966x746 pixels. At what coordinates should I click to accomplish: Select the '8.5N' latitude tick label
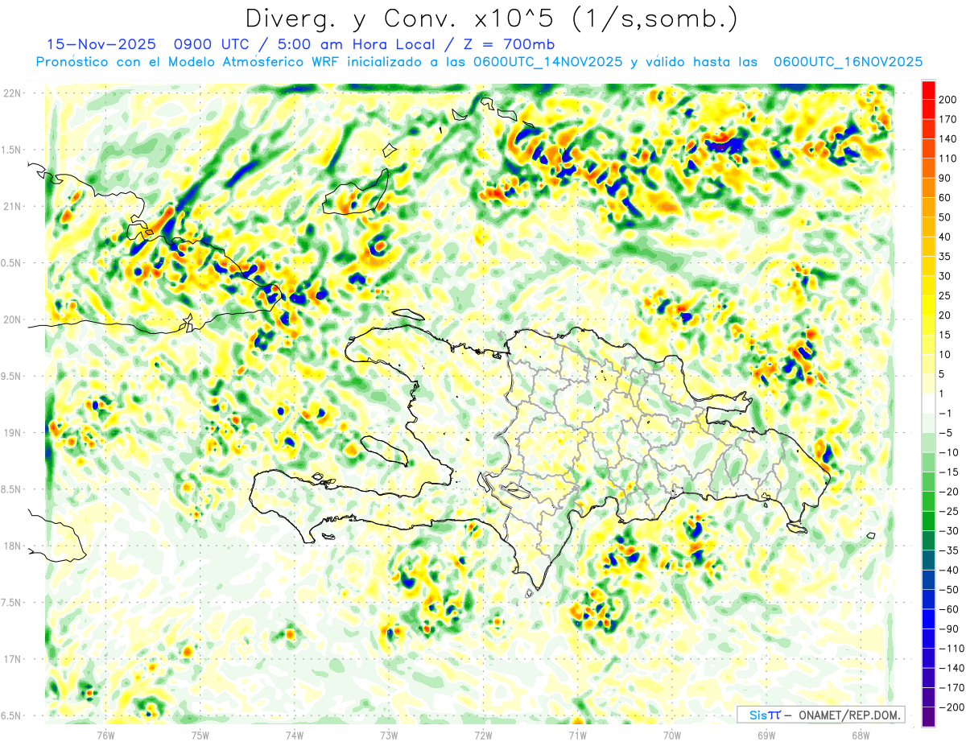coord(12,489)
